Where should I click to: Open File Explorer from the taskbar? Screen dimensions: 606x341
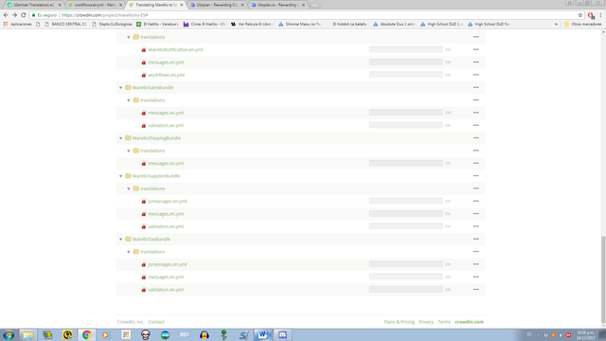pos(27,334)
